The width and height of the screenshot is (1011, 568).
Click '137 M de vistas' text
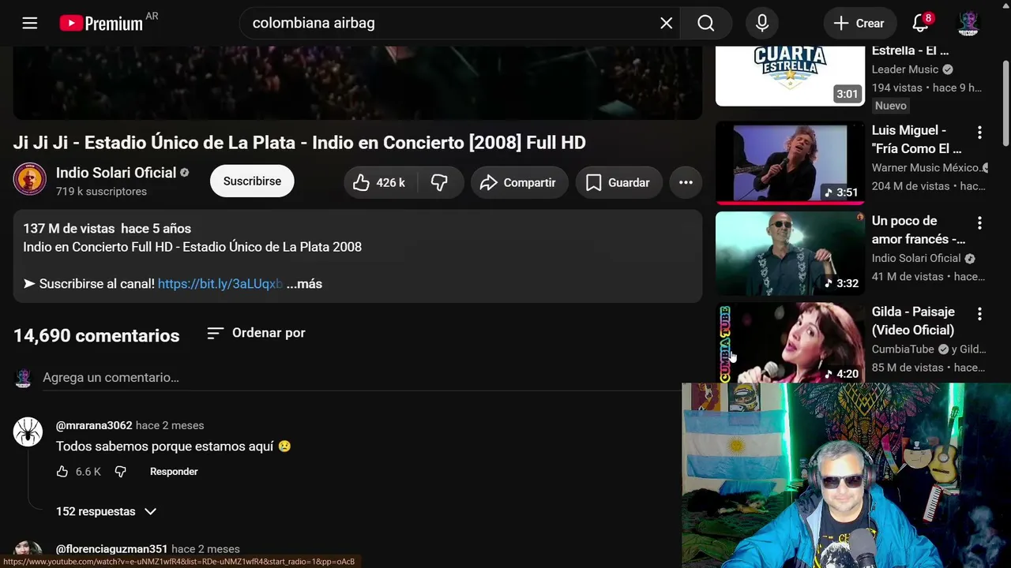click(x=69, y=229)
